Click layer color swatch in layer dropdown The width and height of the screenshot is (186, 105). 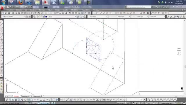[x=46, y=17]
